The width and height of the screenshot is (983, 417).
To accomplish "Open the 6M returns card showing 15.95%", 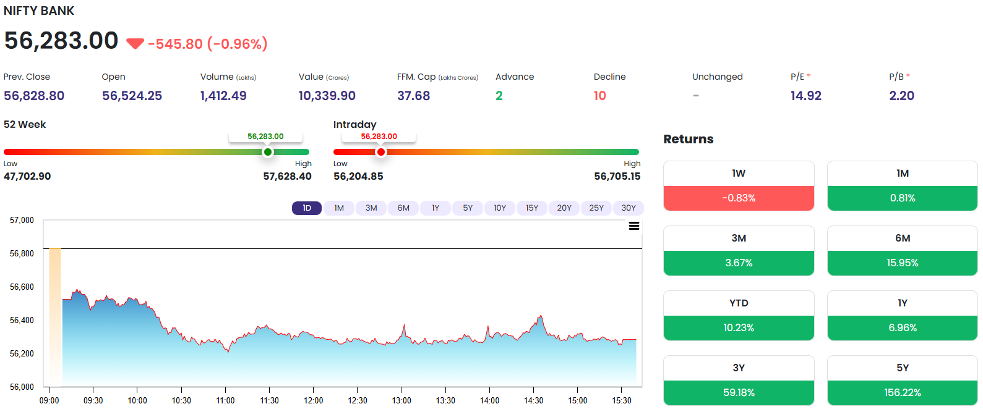I will 903,251.
